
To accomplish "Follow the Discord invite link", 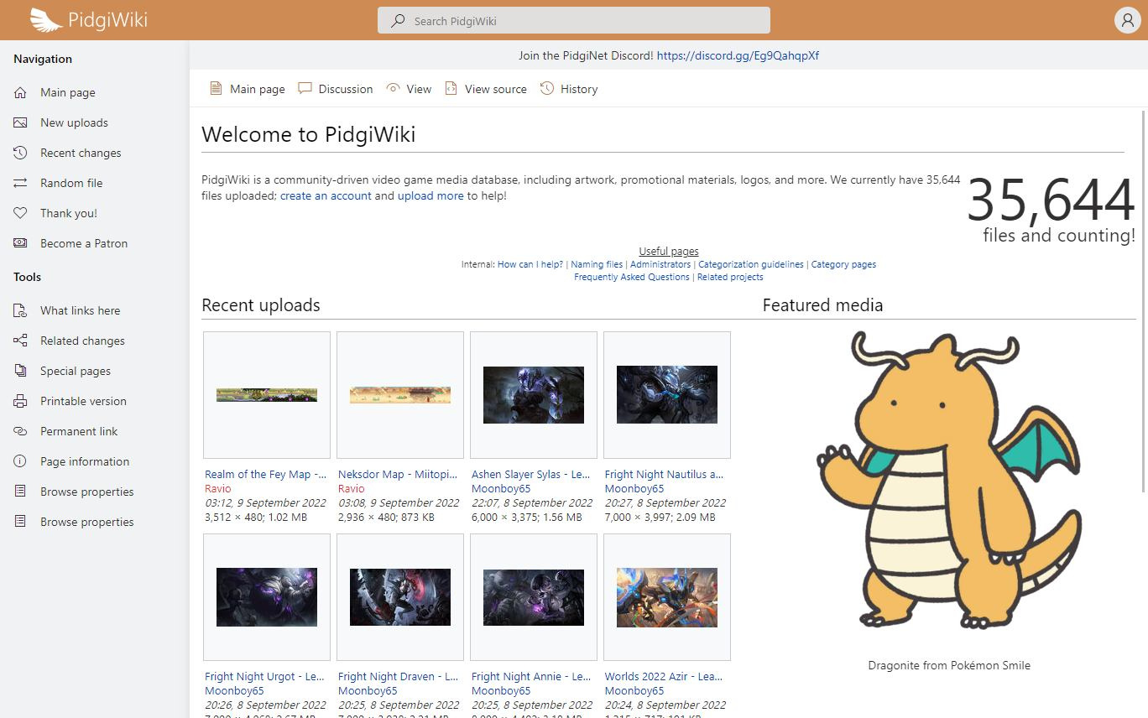I will coord(738,55).
